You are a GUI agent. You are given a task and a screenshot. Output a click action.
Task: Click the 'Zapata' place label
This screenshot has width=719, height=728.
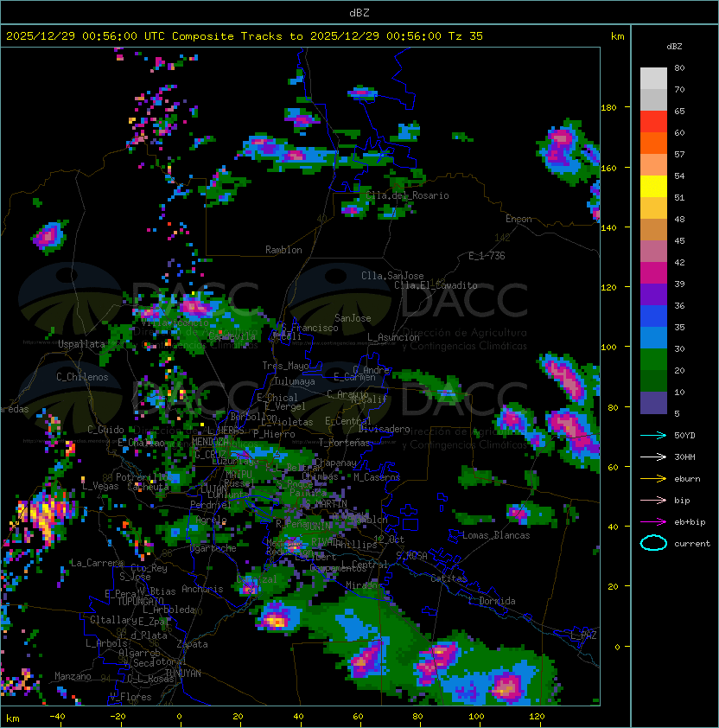(192, 644)
